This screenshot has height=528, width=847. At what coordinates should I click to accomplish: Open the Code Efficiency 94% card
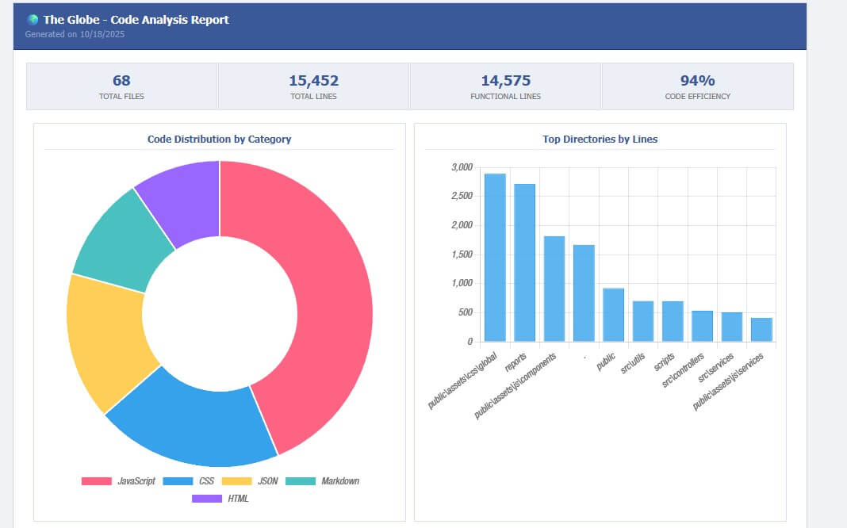click(x=697, y=86)
